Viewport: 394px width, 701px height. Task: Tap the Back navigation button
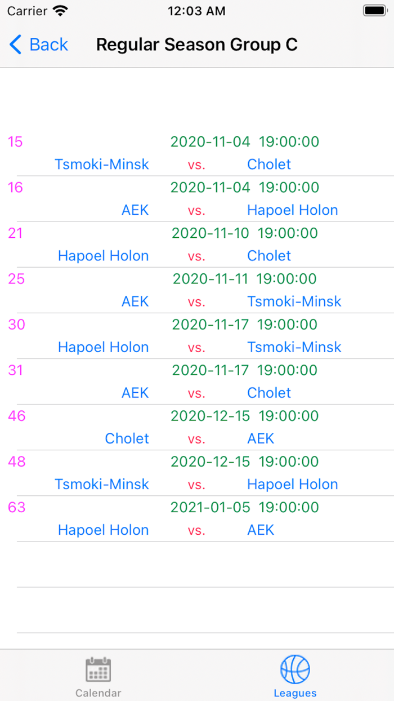point(38,45)
